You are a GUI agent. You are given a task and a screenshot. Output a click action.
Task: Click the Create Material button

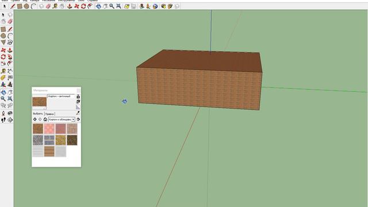78,102
